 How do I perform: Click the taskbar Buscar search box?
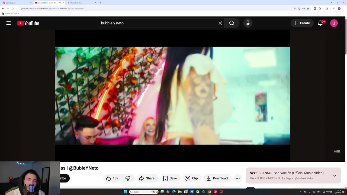pyautogui.click(x=144, y=192)
